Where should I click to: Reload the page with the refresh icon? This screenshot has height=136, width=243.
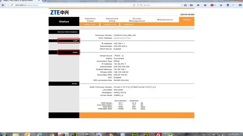(134, 5)
